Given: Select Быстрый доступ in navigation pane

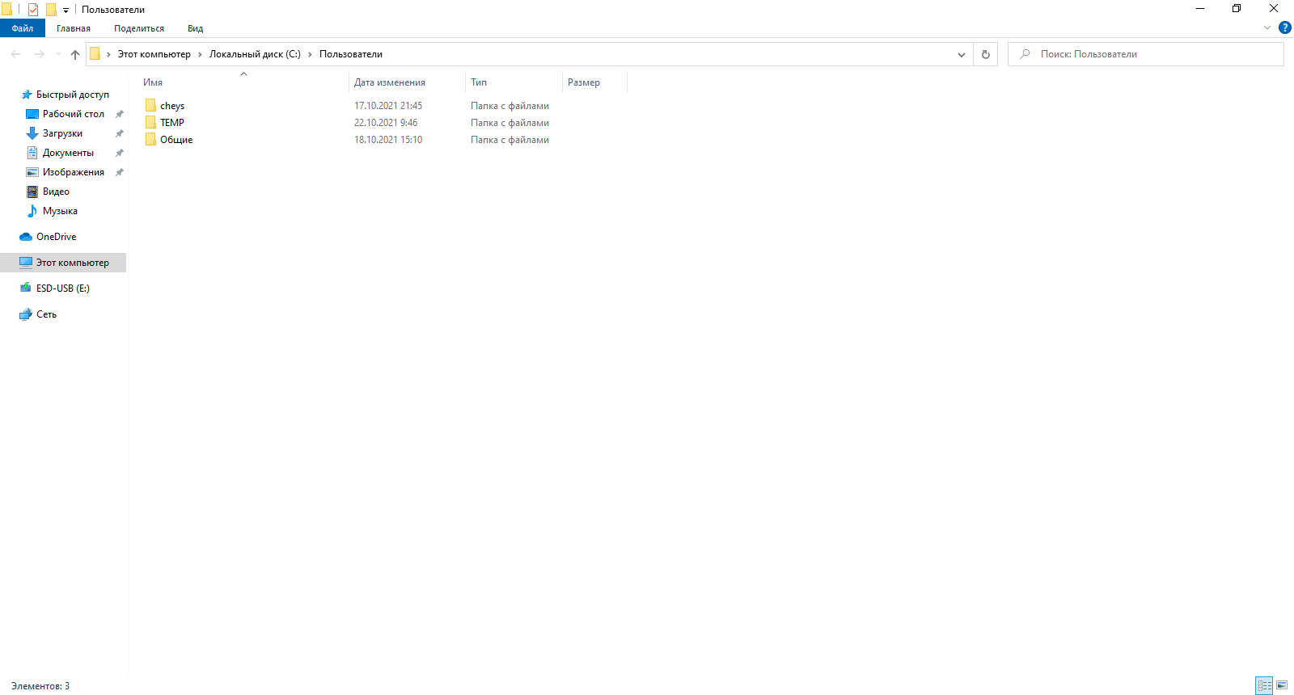Looking at the screenshot, I should pos(72,95).
